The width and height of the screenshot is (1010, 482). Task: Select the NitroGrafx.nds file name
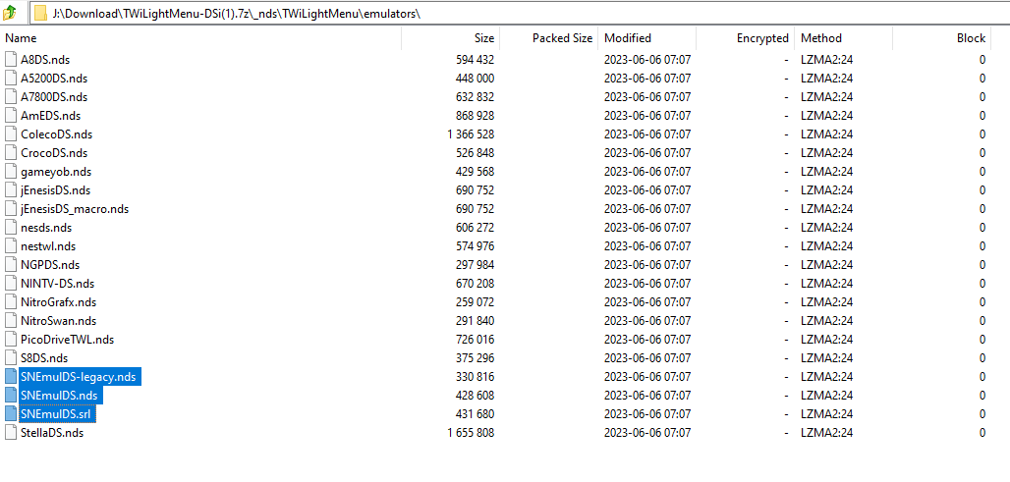click(59, 302)
